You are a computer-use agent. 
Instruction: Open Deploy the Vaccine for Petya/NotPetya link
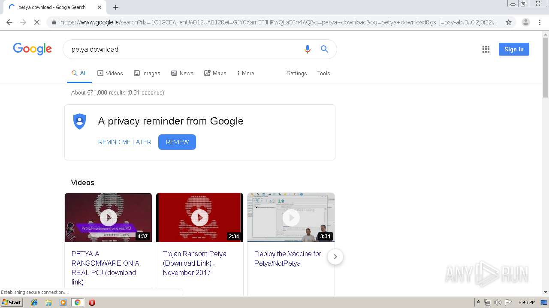pyautogui.click(x=288, y=258)
